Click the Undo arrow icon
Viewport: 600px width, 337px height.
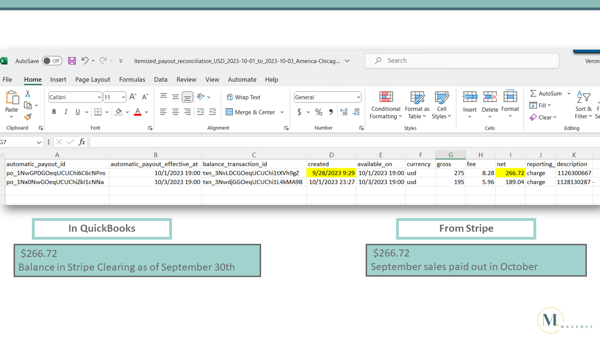pyautogui.click(x=85, y=60)
